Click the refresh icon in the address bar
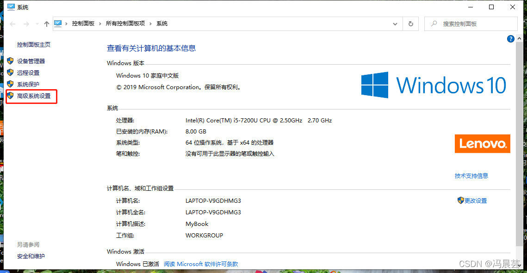This screenshot has width=527, height=273. [x=411, y=24]
